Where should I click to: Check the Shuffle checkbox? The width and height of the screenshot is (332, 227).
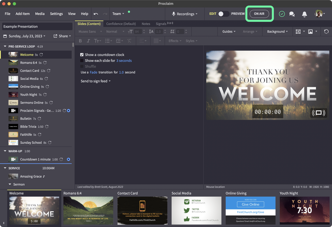pos(82,66)
